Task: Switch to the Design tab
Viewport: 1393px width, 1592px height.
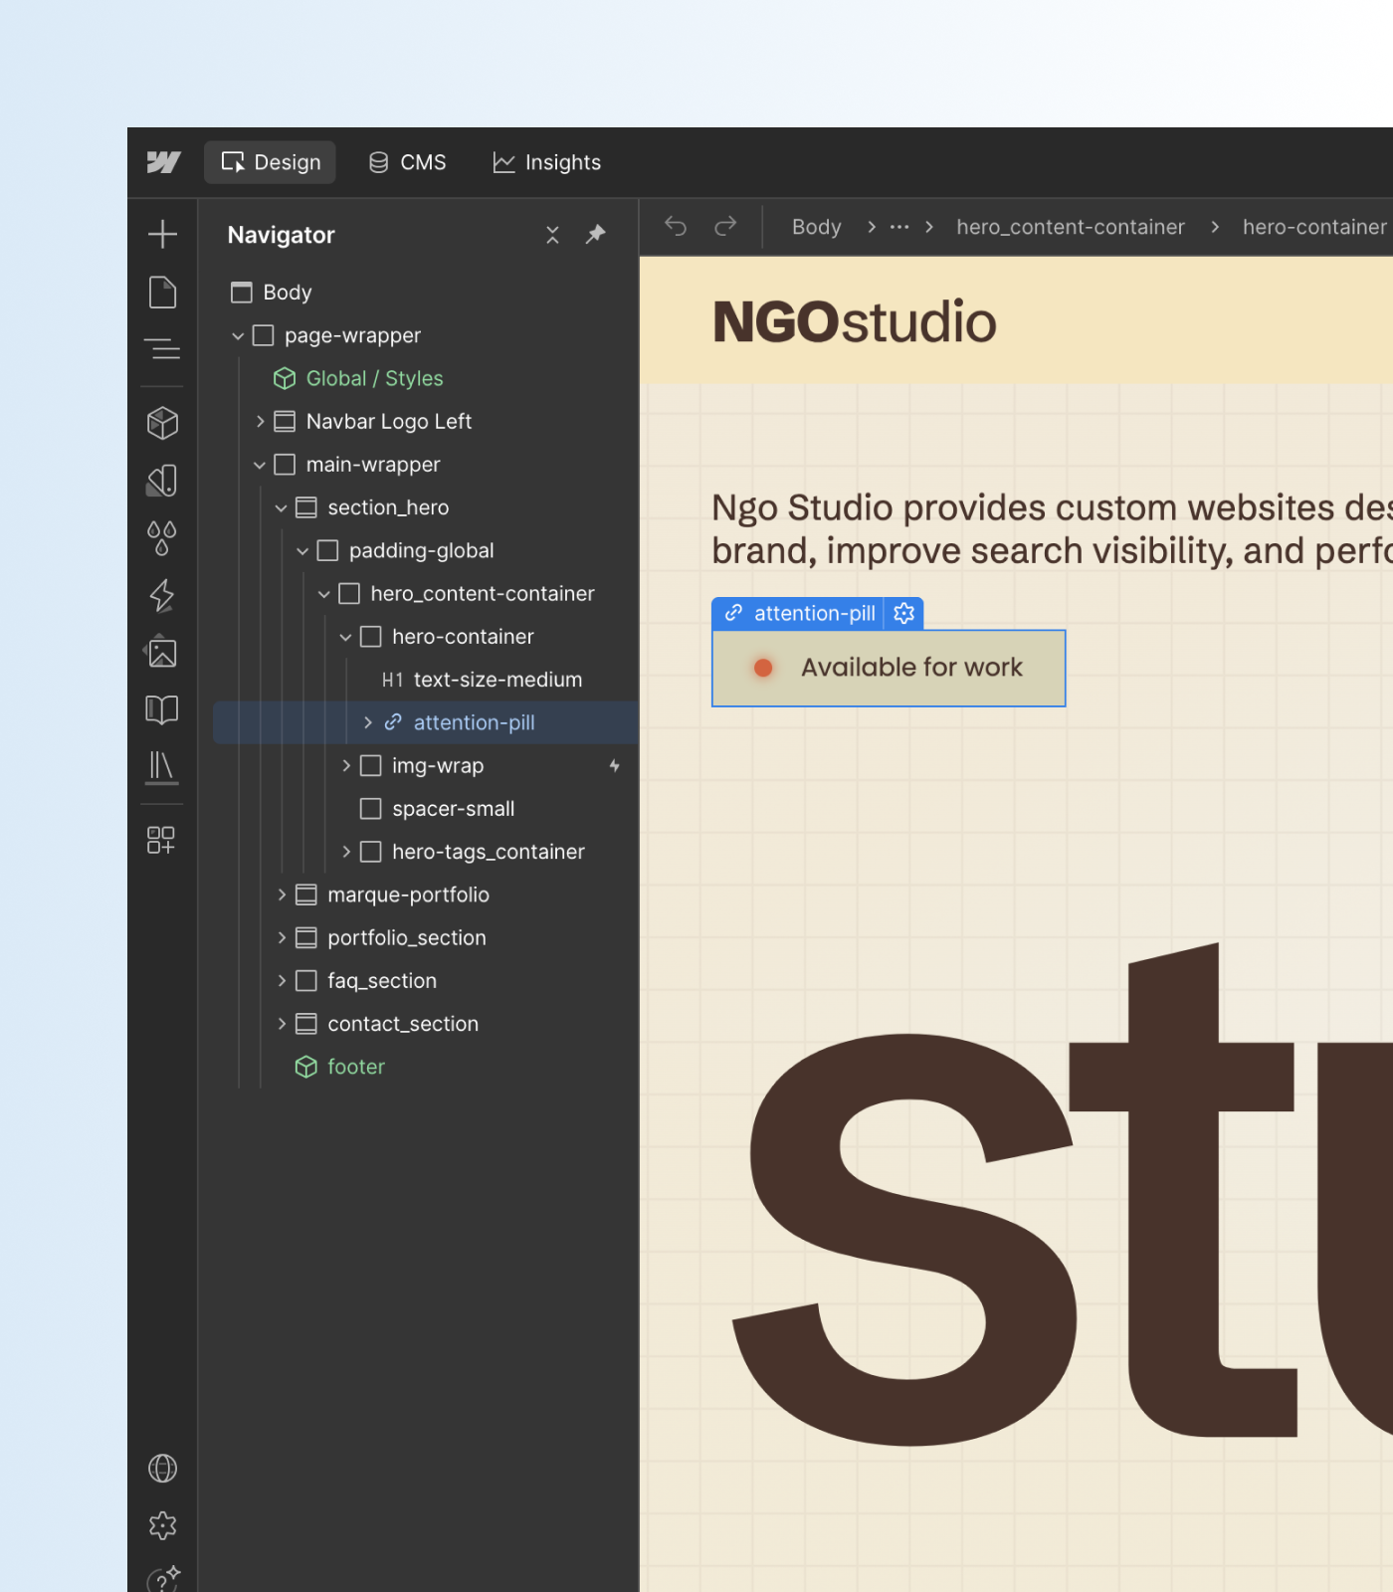Action: [271, 162]
